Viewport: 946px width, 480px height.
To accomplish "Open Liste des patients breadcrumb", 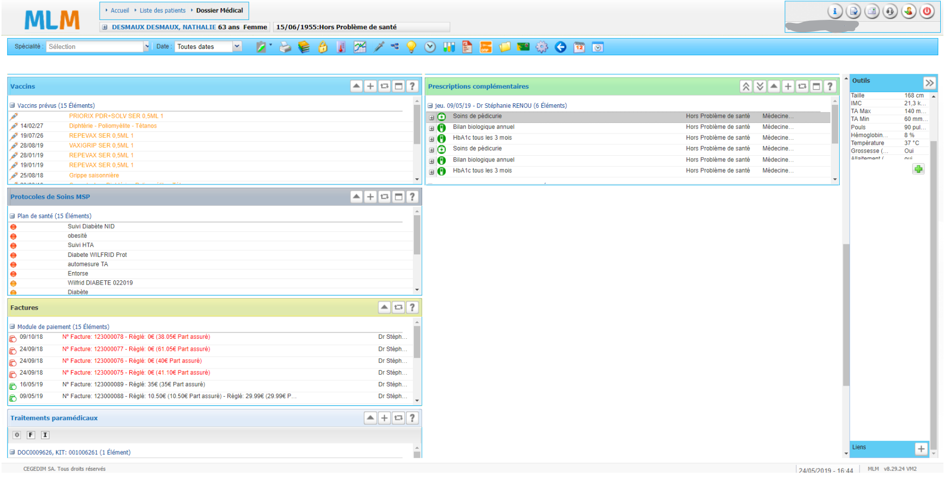I will (162, 10).
